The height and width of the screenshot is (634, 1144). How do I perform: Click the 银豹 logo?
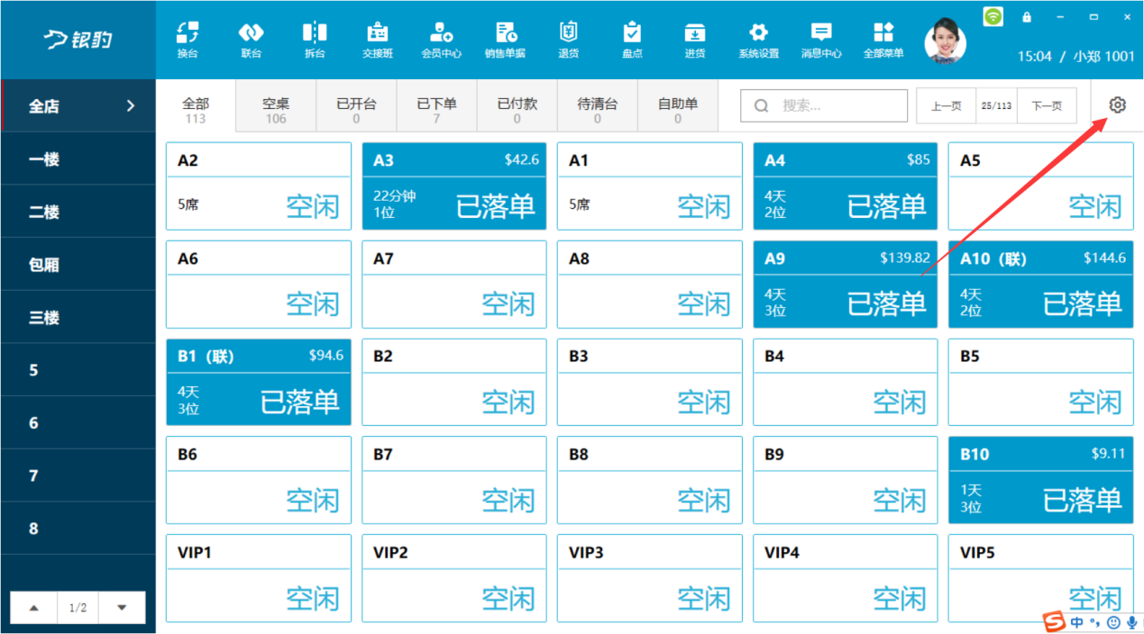(x=78, y=39)
